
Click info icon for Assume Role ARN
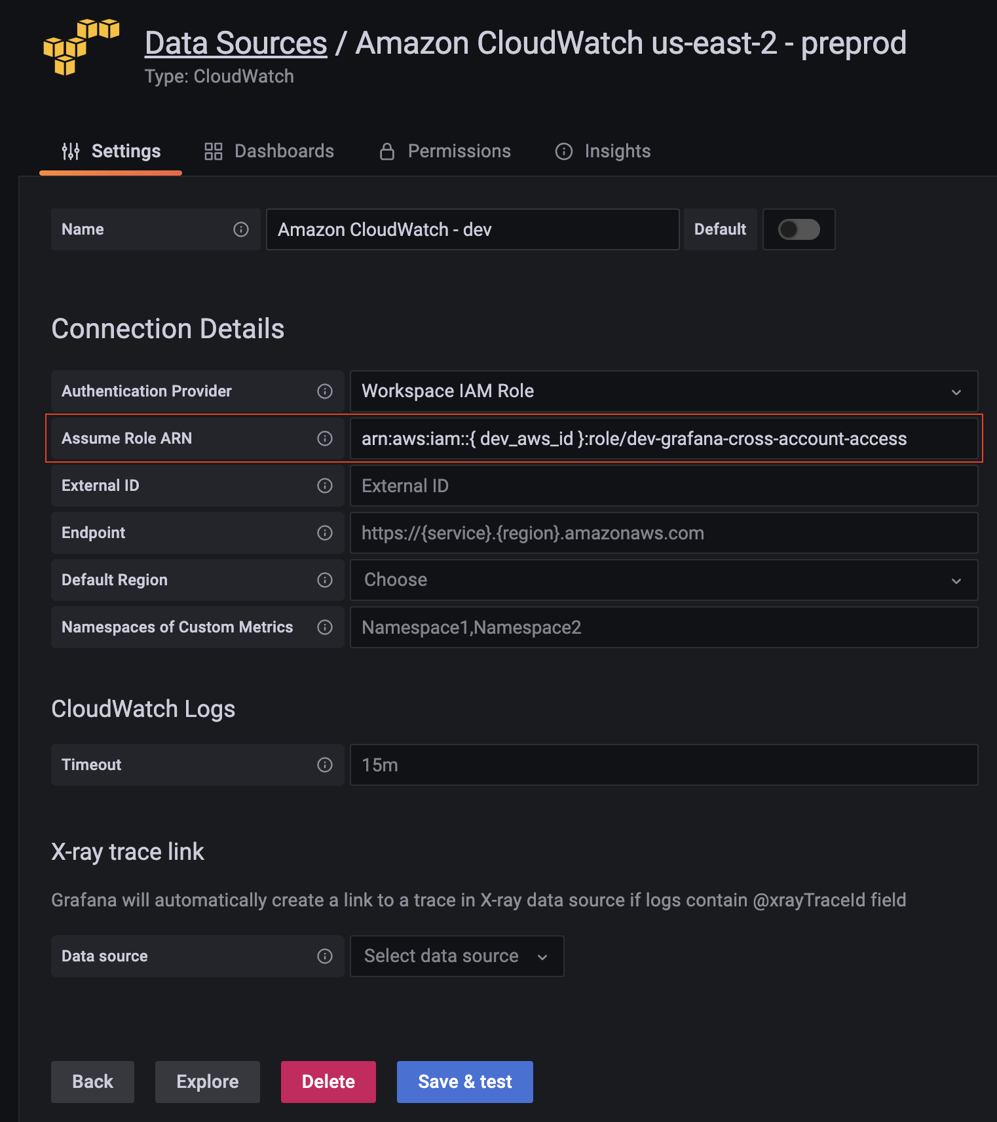point(325,438)
